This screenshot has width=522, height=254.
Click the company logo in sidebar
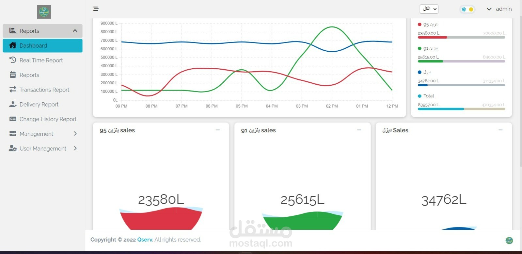coord(44,12)
